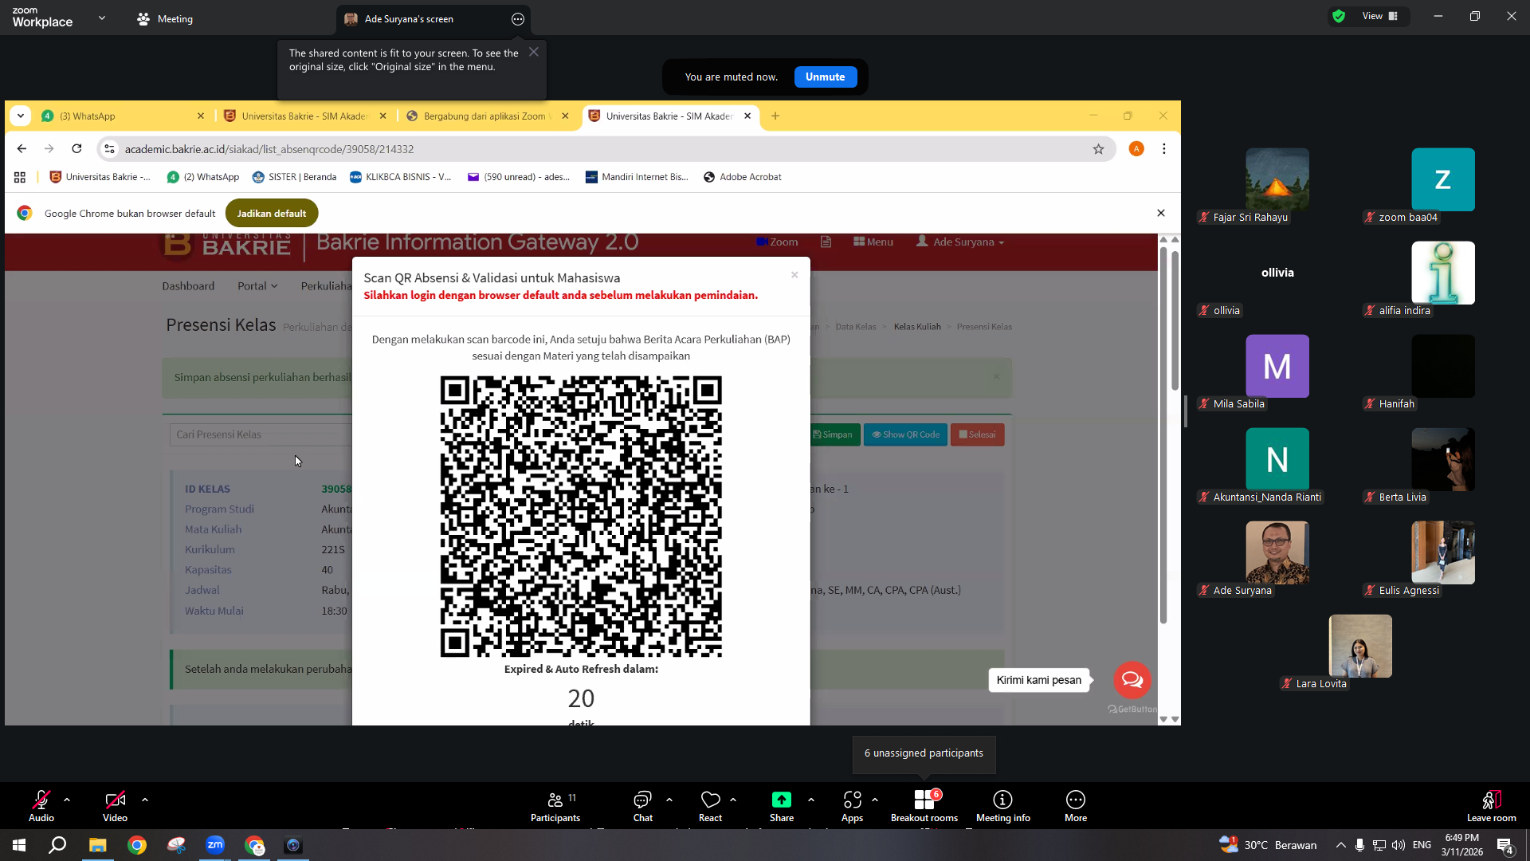Open the Windows notification center
The width and height of the screenshot is (1530, 861).
1505,845
